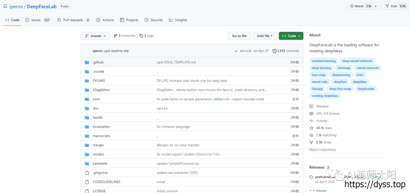Select the deepfakes topic tag
This screenshot has height=193, width=410.
(x=360, y=82)
